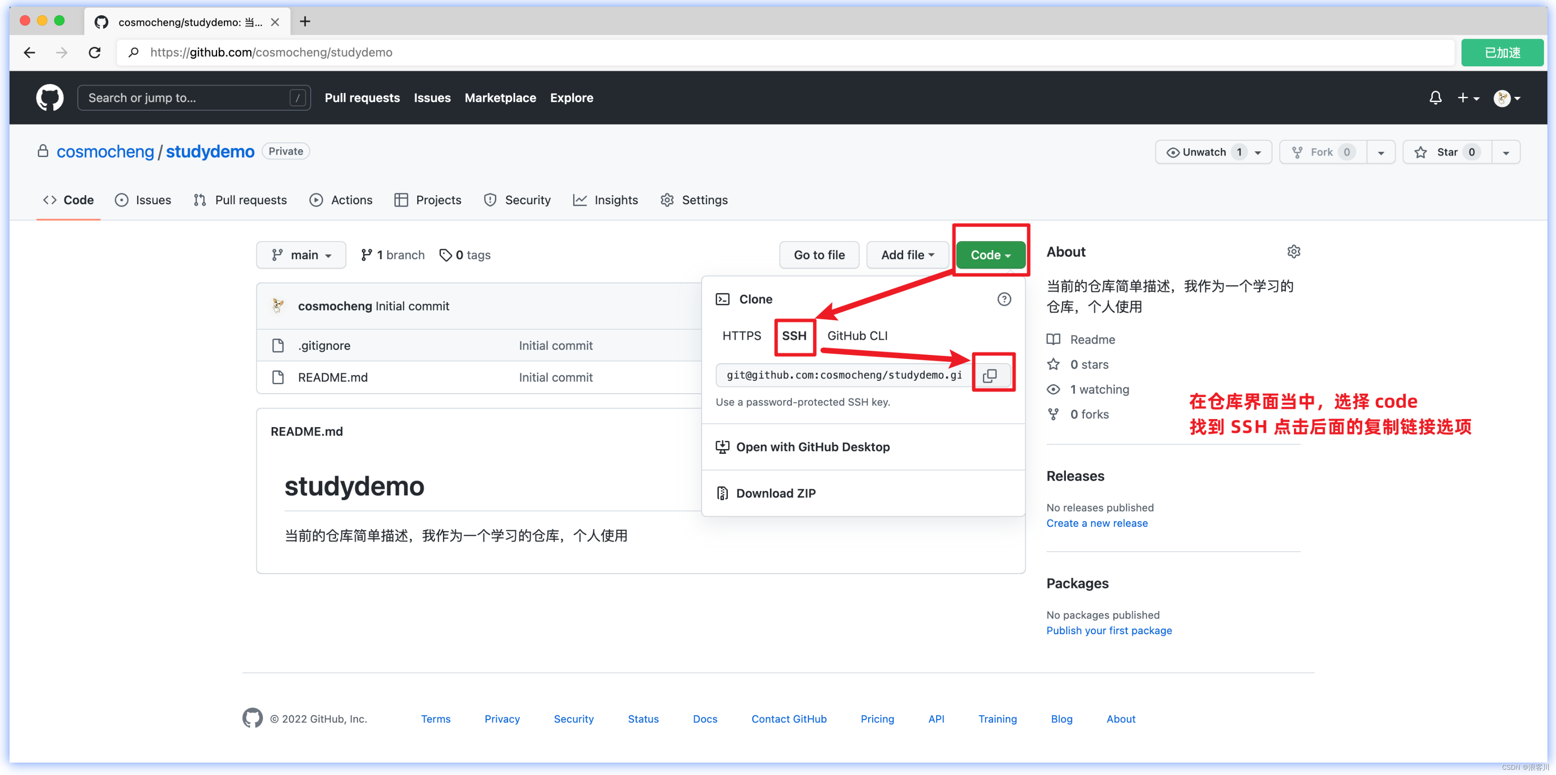Viewport: 1556px width, 775px height.
Task: View the 1 branch link
Action: (393, 255)
